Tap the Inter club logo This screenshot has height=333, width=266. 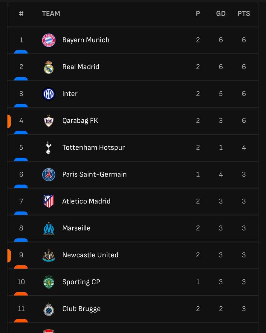click(49, 94)
